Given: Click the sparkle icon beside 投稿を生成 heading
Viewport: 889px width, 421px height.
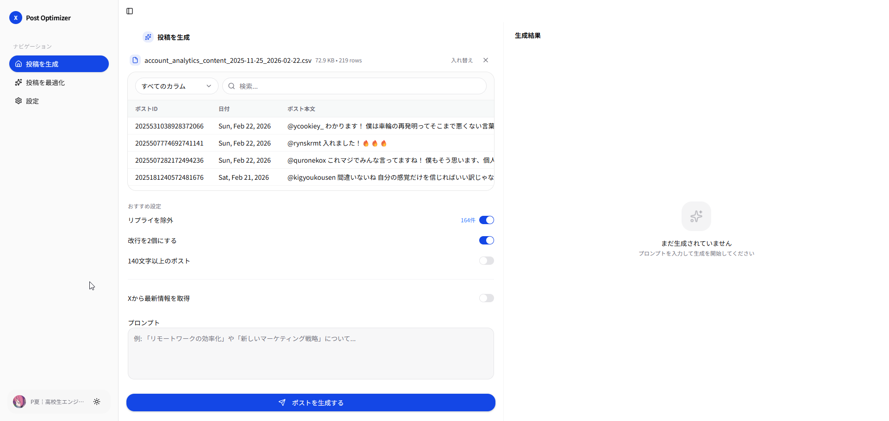Looking at the screenshot, I should (x=148, y=37).
